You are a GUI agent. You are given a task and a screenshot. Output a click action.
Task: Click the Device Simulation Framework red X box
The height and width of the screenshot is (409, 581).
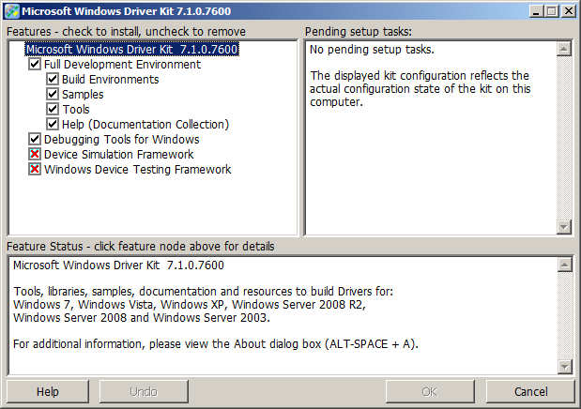[35, 154]
